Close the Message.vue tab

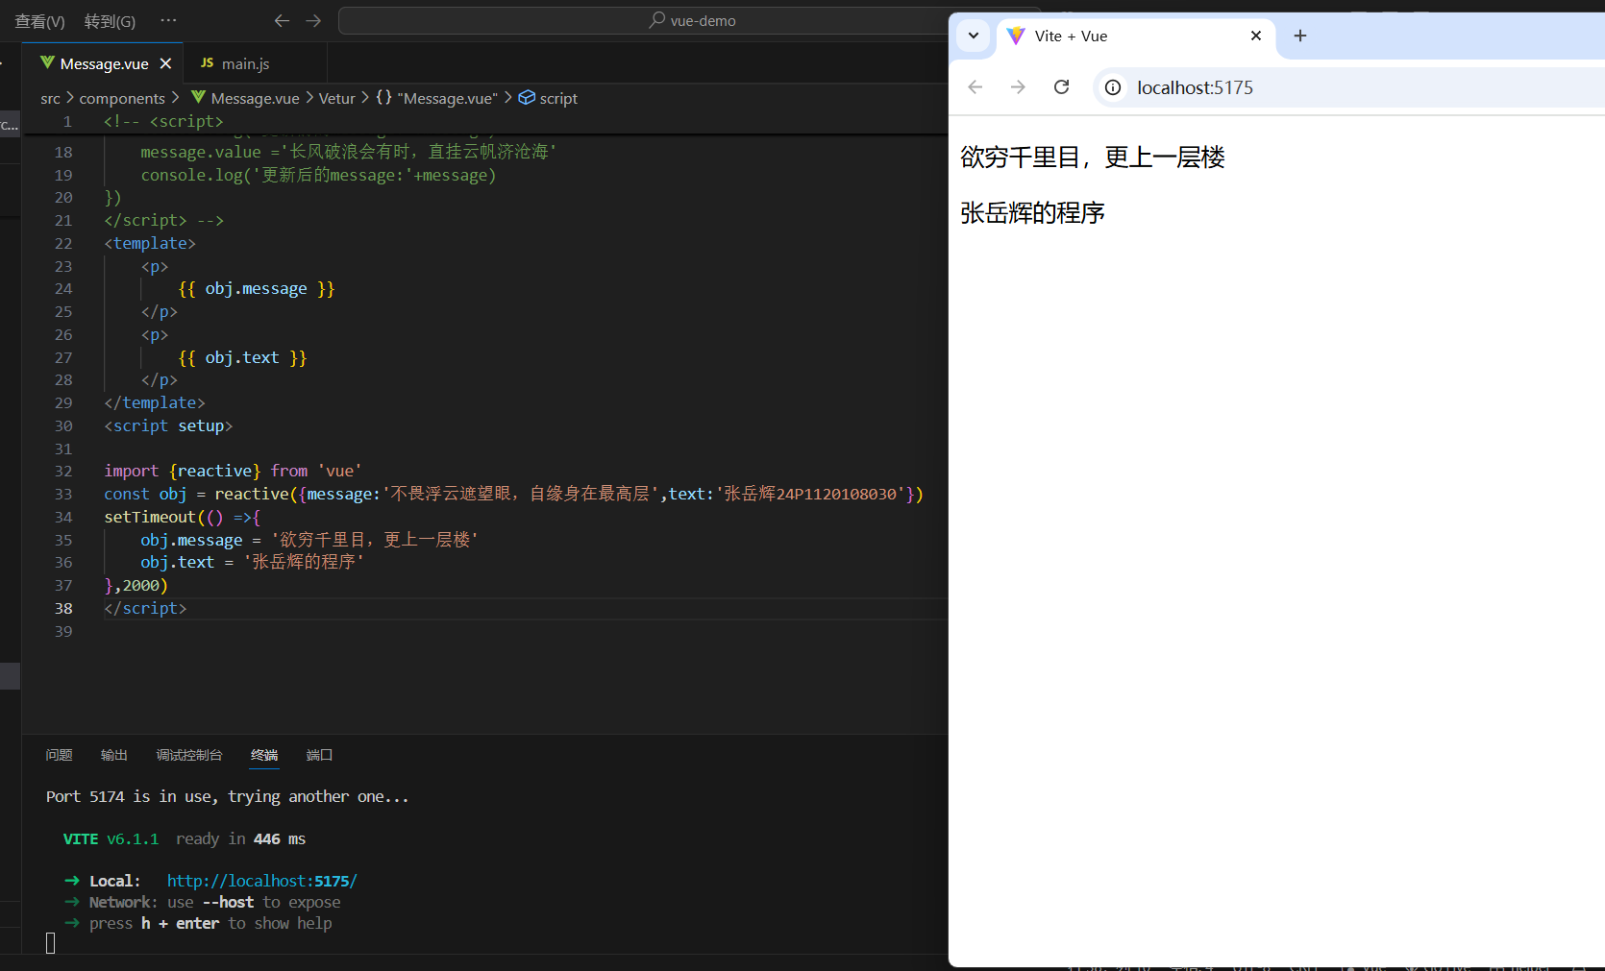pos(165,63)
